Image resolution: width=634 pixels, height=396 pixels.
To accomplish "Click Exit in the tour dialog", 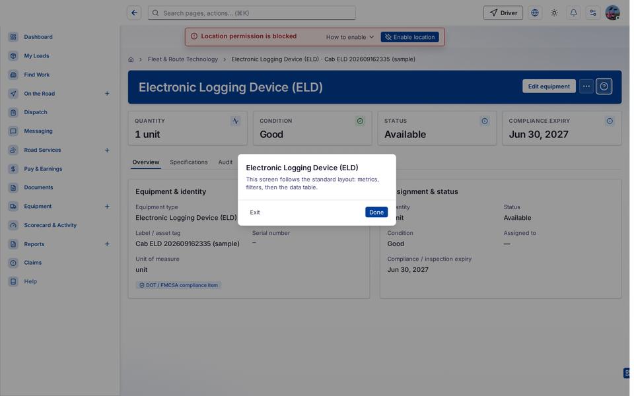I will (255, 212).
